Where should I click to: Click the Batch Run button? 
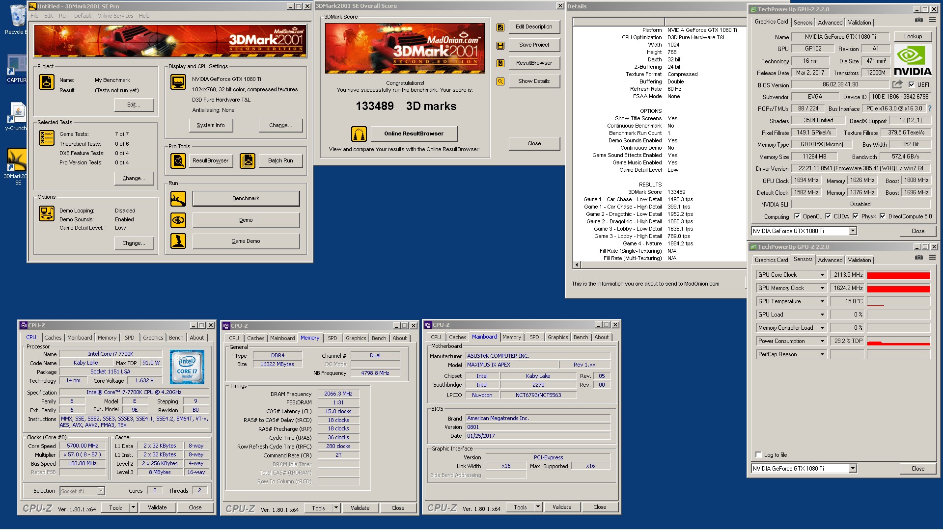click(x=280, y=160)
